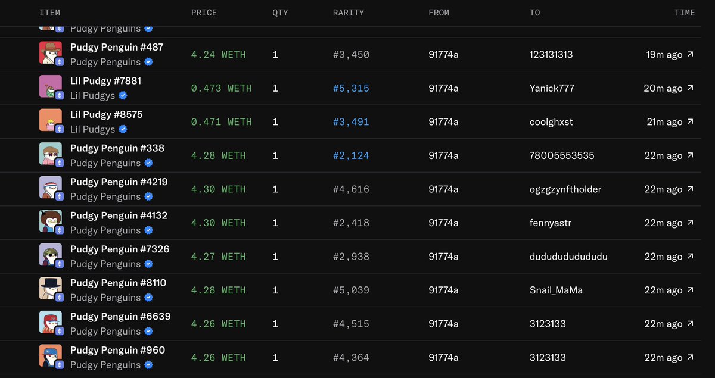Open buyer profile coolghxst
This screenshot has height=378, width=715.
pyautogui.click(x=551, y=121)
